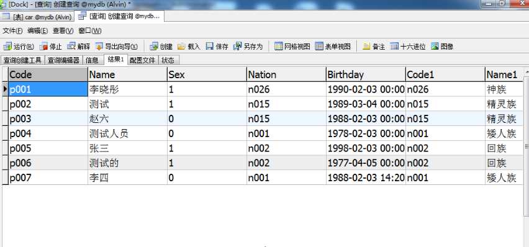Select the p007 cell

48,177
